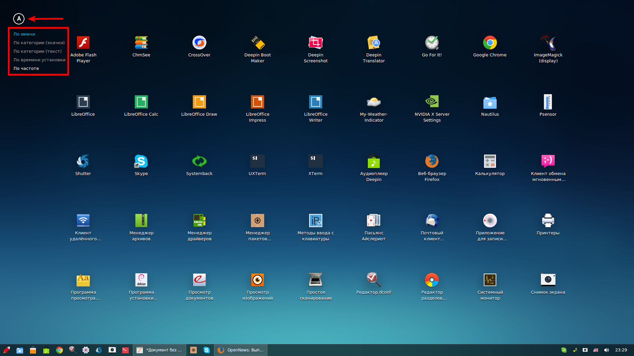This screenshot has height=356, width=634.
Task: Launch Снимок экрана from launcher grid
Action: pos(548,280)
